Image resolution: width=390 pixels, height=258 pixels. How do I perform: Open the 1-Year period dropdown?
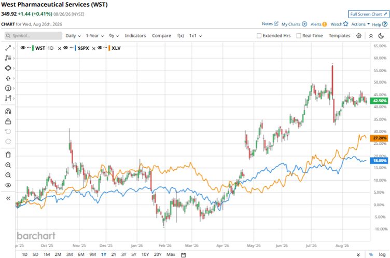(x=95, y=36)
